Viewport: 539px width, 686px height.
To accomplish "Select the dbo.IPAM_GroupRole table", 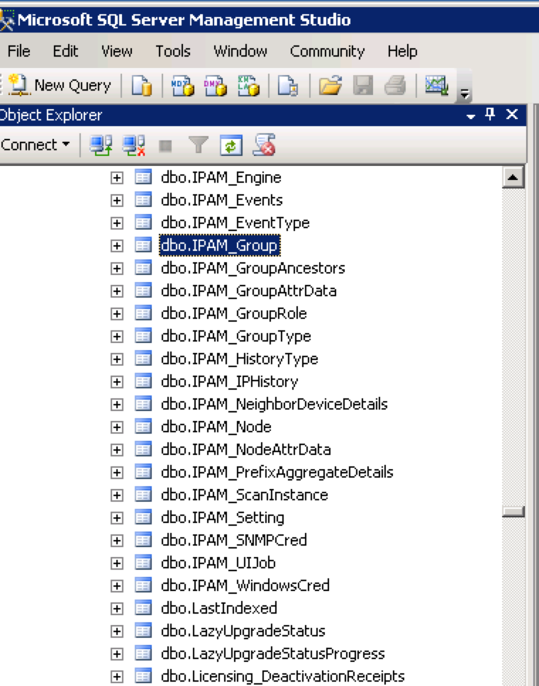I will (234, 314).
